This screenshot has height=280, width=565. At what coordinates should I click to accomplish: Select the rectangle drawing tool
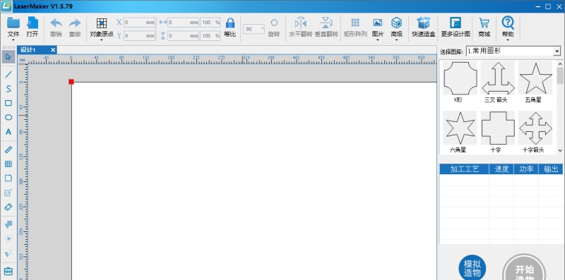(8, 103)
